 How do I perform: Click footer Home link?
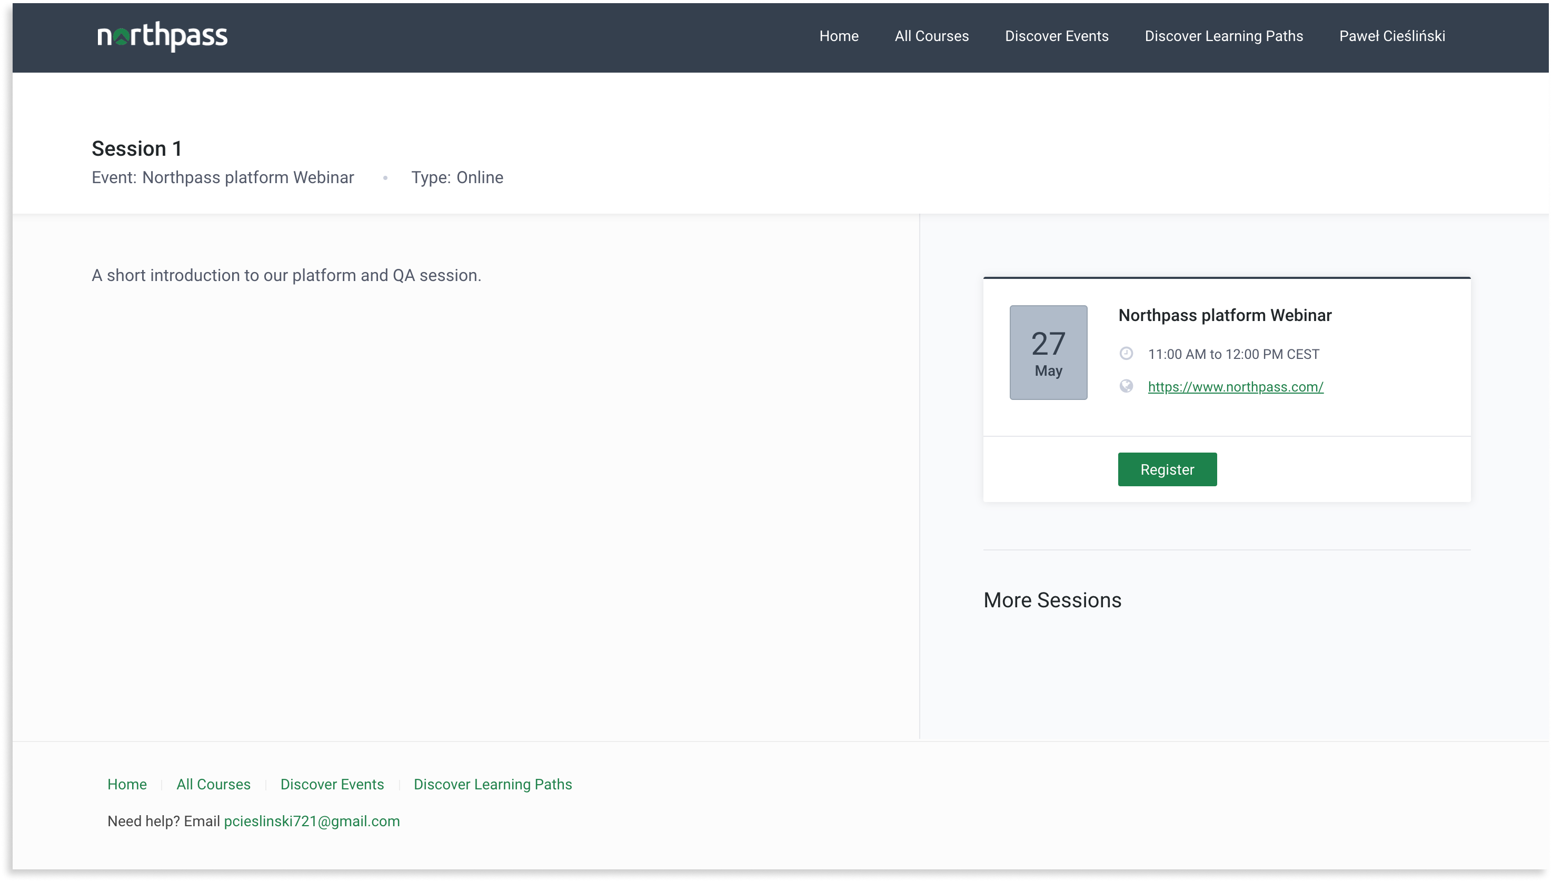(x=127, y=785)
